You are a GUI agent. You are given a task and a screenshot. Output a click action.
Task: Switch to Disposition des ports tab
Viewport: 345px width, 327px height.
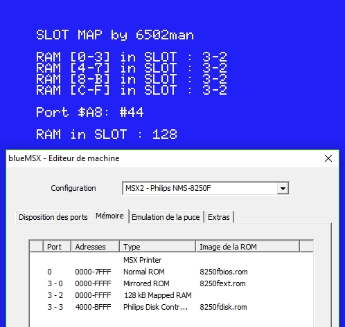[x=53, y=217]
